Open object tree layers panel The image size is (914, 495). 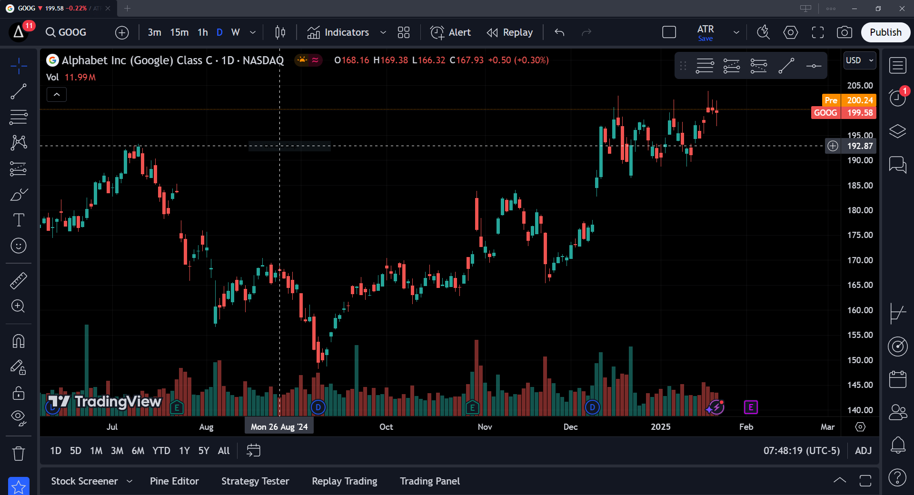(898, 131)
